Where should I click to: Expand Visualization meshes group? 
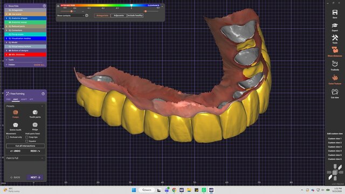pos(6,38)
